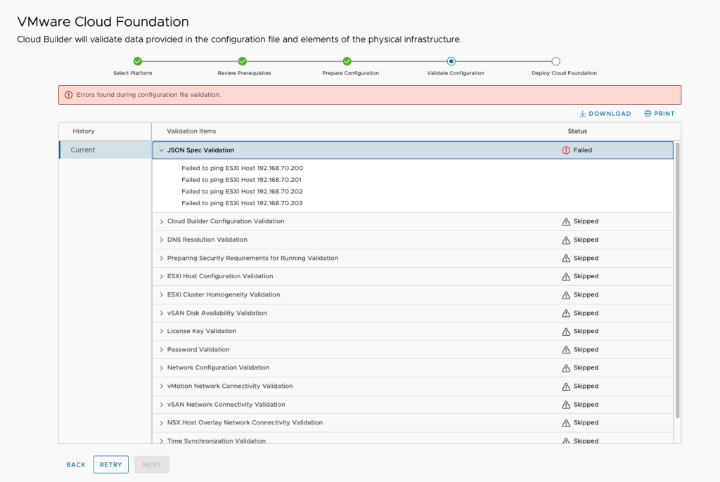Click the Deploy Cloud Foundation empty step circle

coord(556,61)
